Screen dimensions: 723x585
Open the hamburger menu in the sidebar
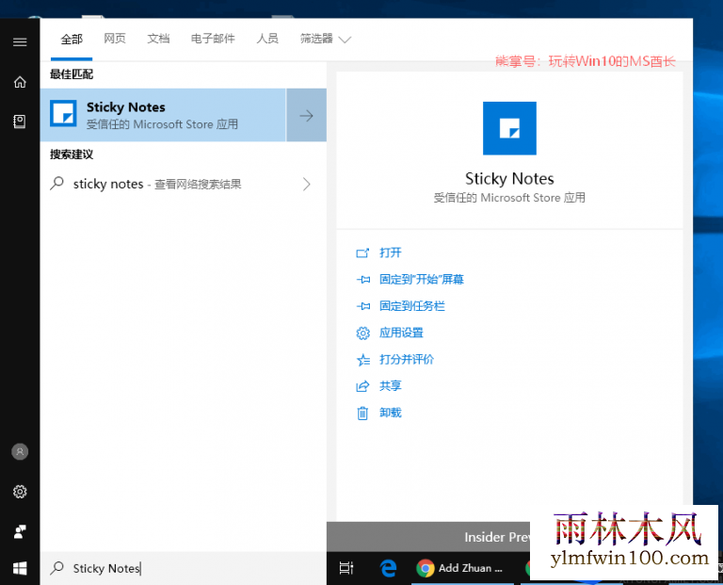coord(20,42)
